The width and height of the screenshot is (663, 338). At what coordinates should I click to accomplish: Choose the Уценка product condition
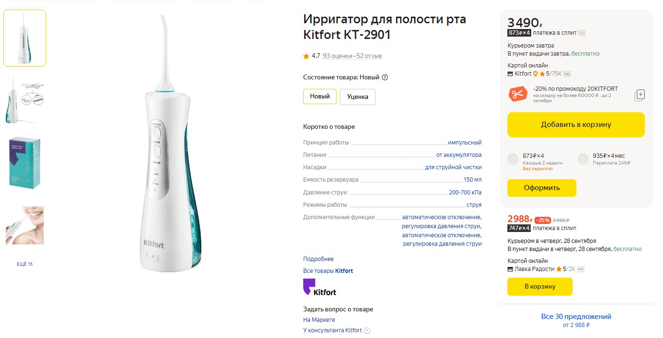click(357, 97)
